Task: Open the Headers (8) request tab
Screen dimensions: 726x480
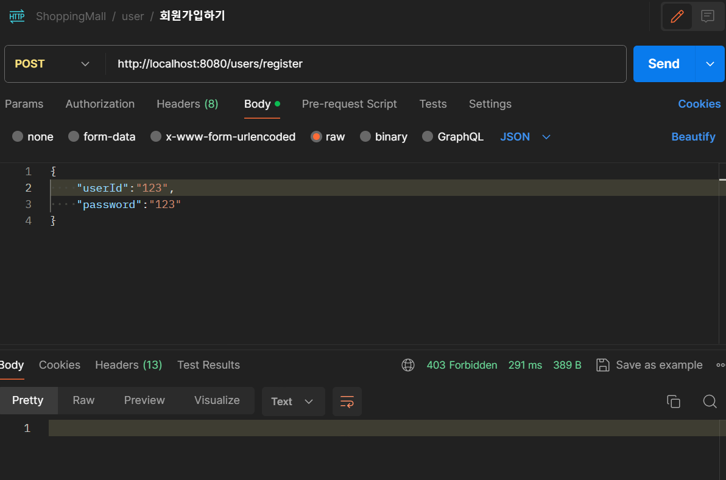Action: click(x=187, y=104)
